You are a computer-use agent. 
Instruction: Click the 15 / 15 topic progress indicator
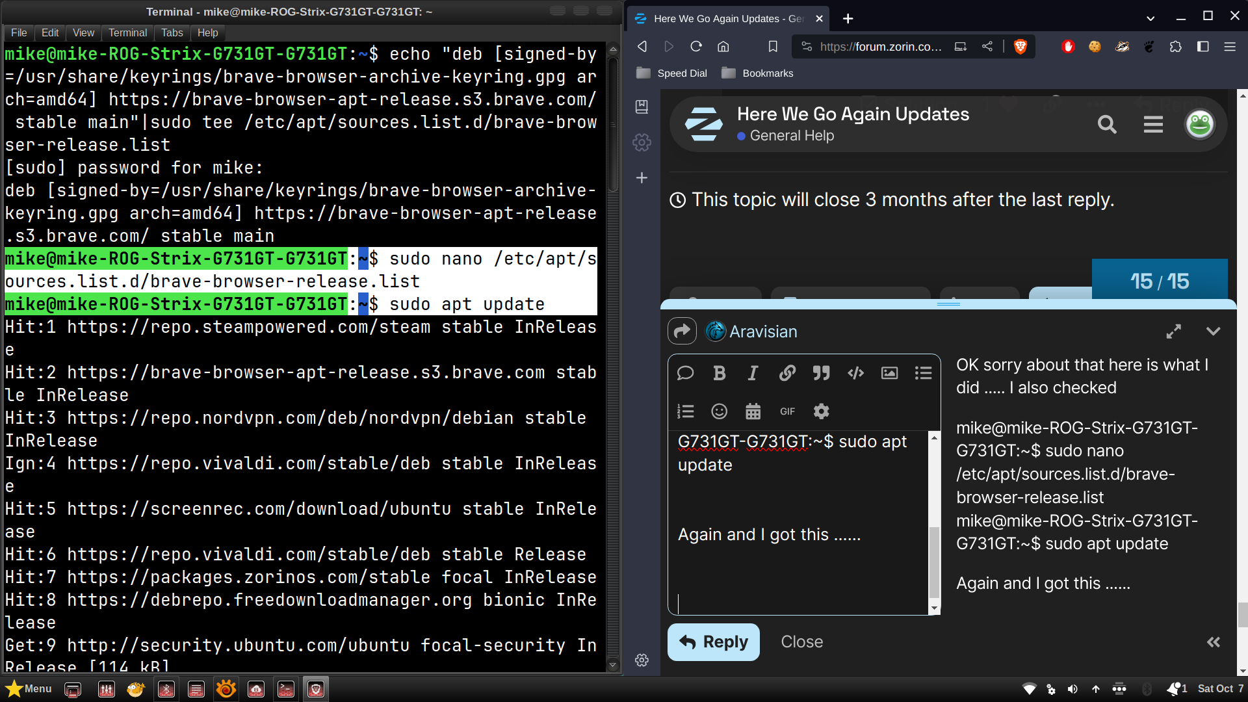pyautogui.click(x=1160, y=280)
